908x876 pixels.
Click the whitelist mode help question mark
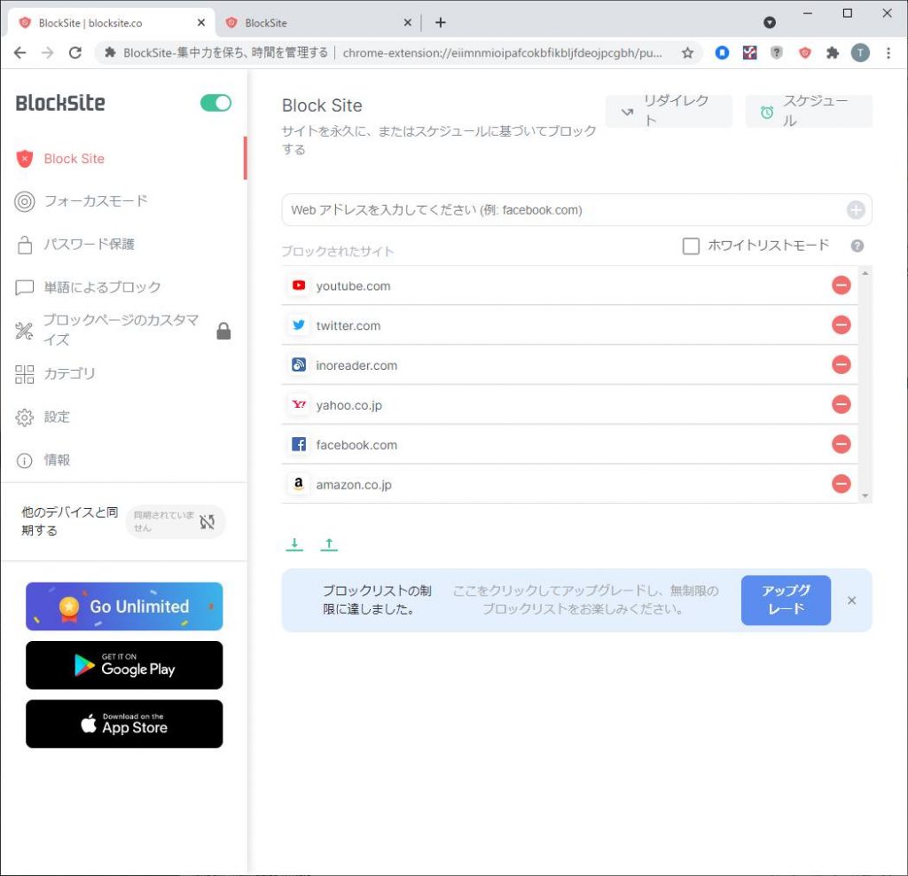pos(857,246)
